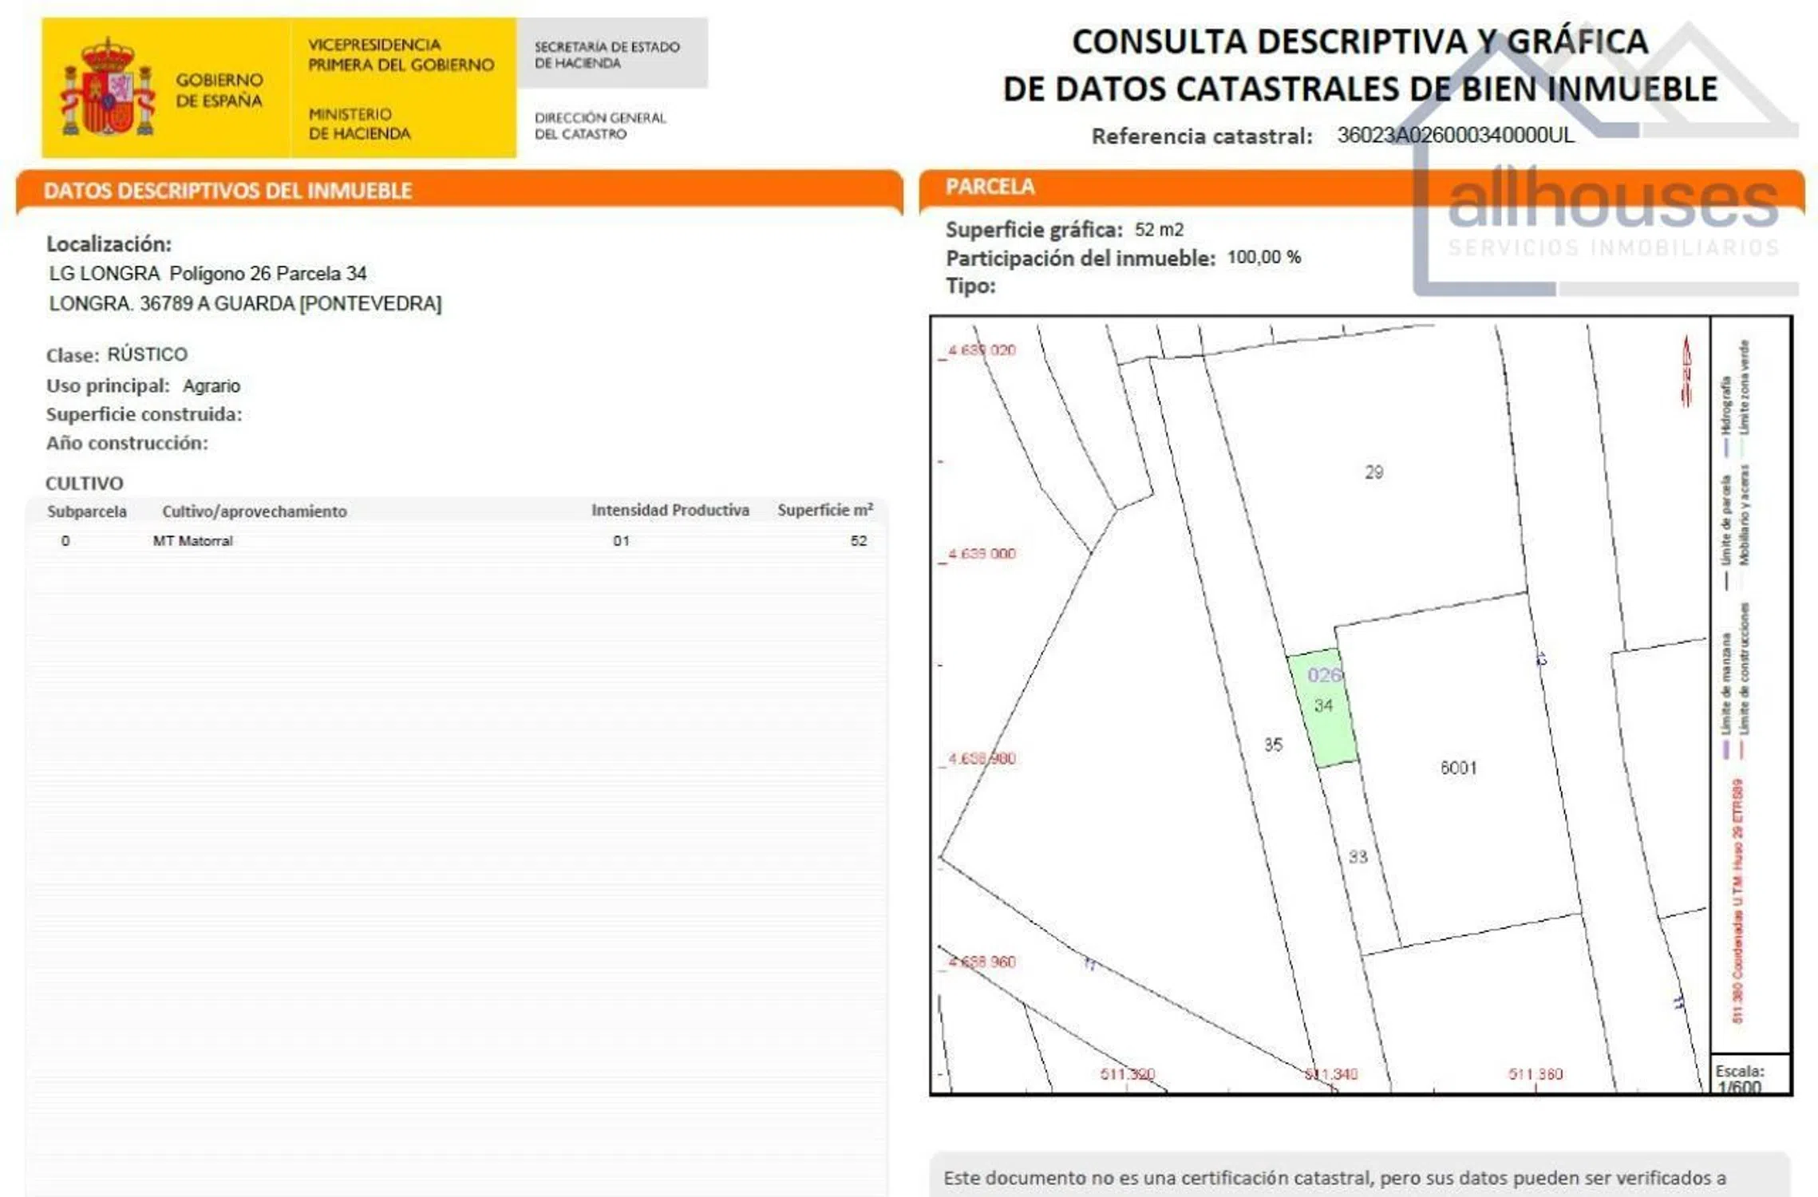Click the Spanish coat of arms emblem
The width and height of the screenshot is (1818, 1197).
point(107,88)
